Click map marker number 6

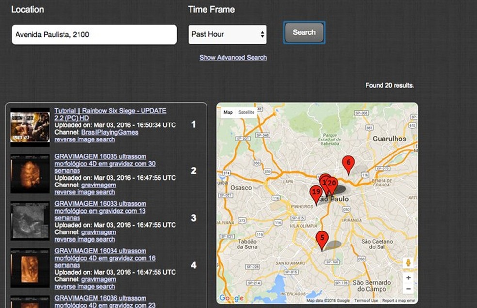349,165
